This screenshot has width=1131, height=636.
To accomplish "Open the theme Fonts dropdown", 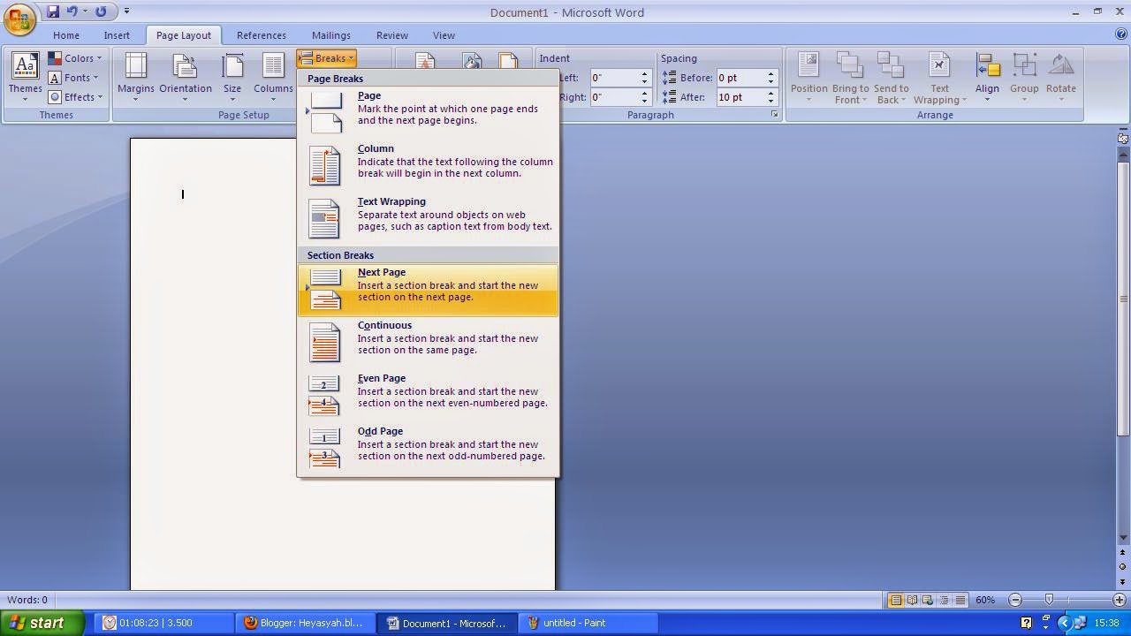I will pos(75,77).
